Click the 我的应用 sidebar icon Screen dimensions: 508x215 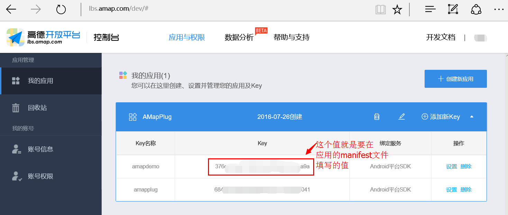(16, 81)
